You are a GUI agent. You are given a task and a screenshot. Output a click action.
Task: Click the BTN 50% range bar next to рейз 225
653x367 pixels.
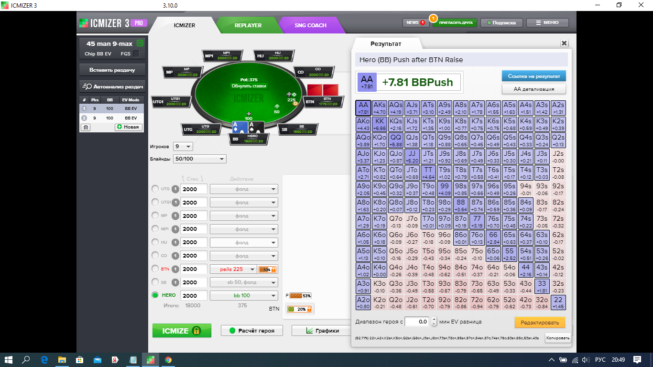coord(267,270)
